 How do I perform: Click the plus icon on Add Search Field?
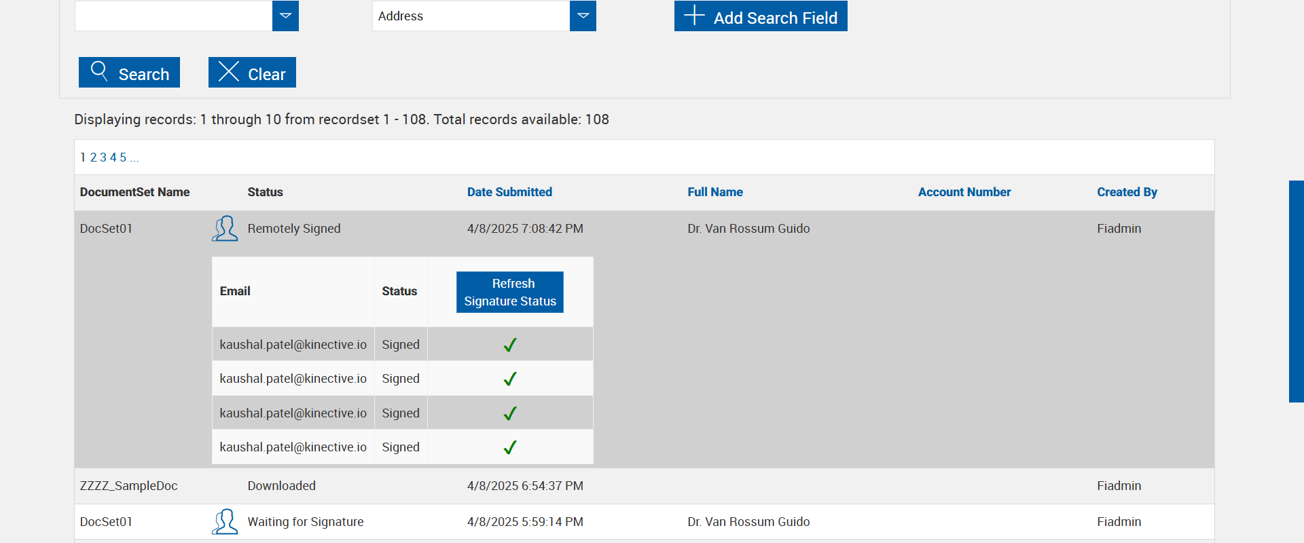[x=694, y=16]
